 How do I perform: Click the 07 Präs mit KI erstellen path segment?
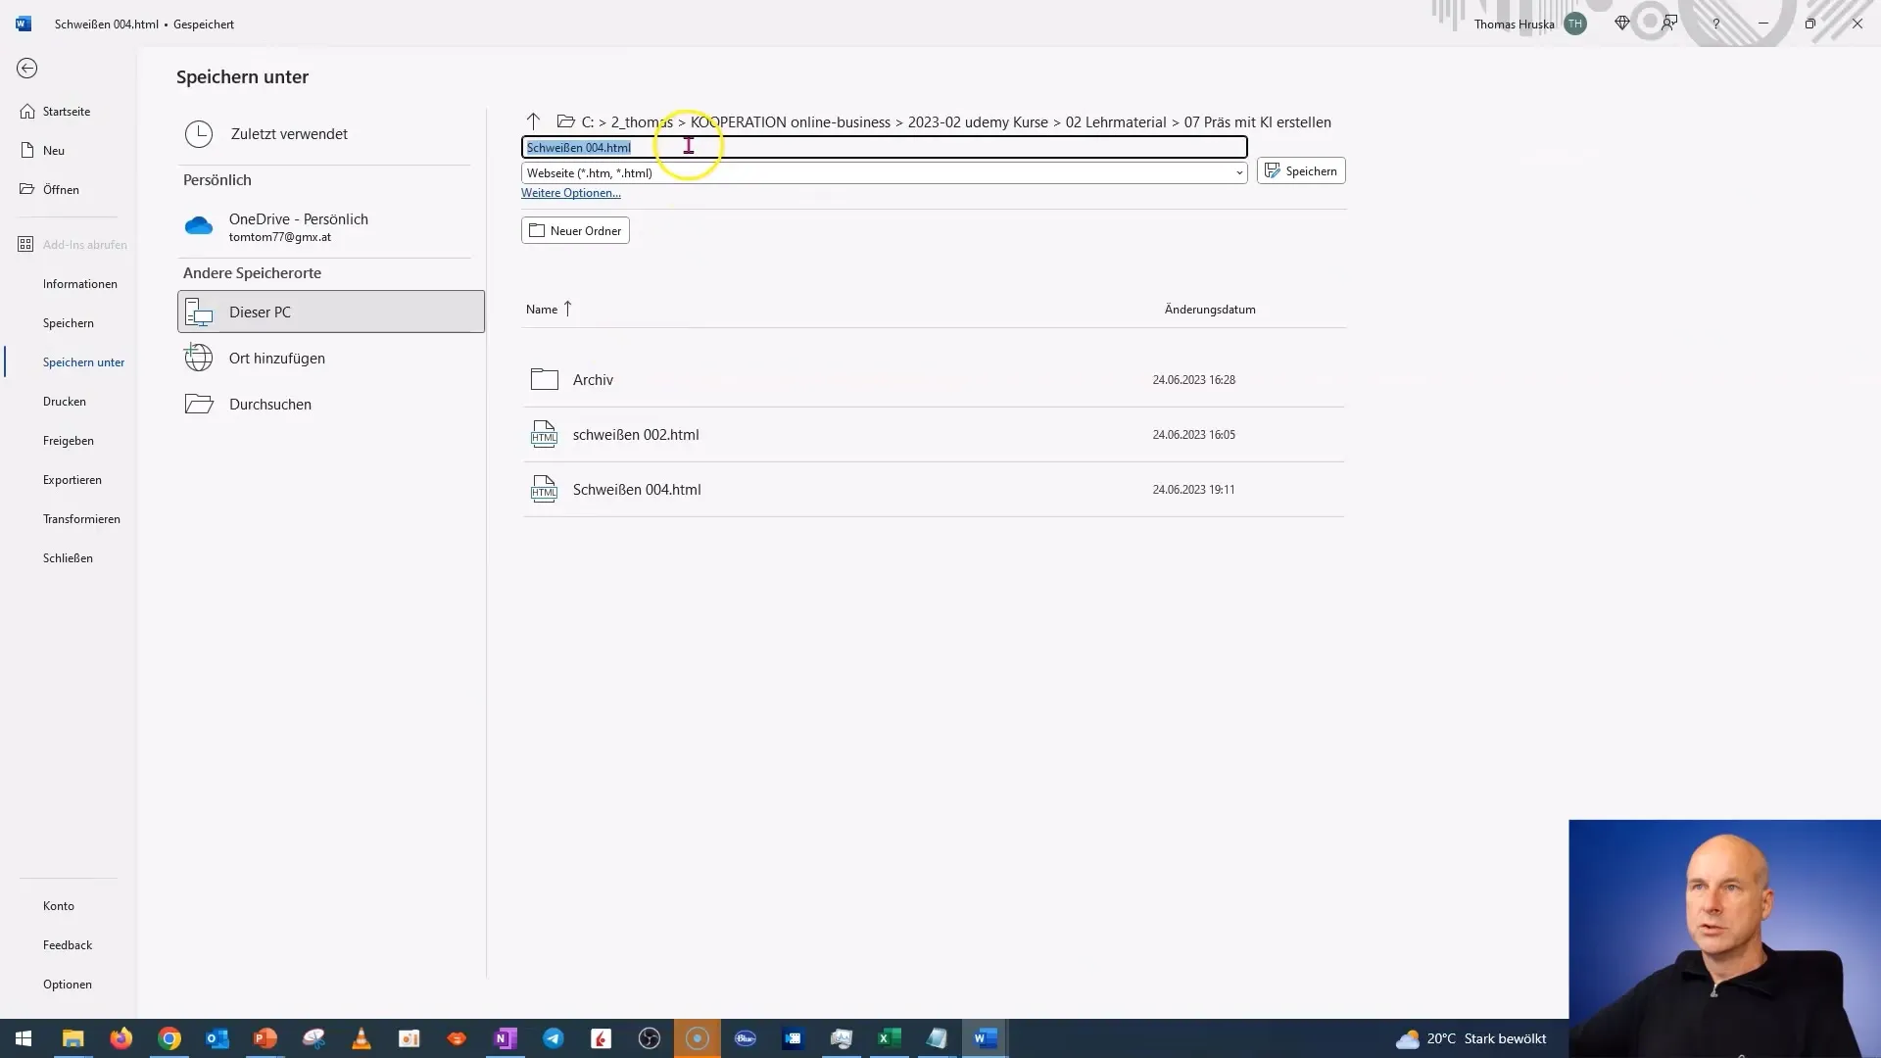click(x=1257, y=122)
